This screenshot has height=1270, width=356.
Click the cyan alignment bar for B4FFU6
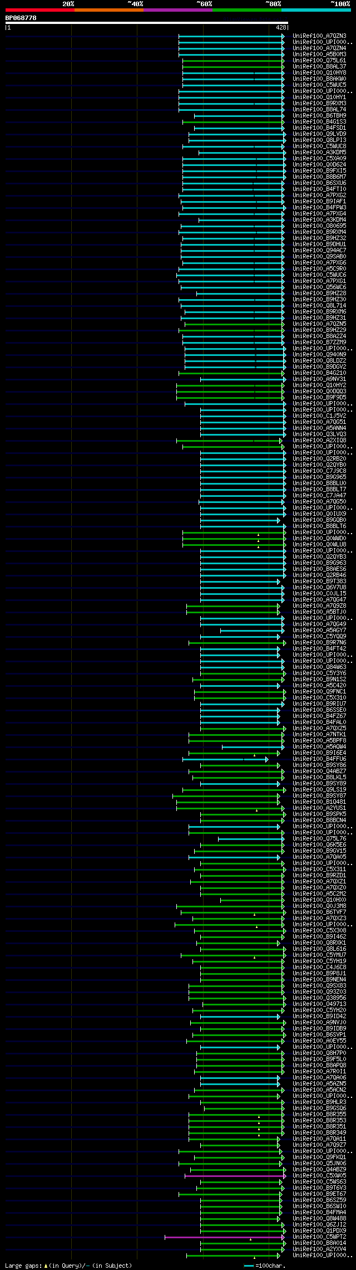[x=225, y=759]
